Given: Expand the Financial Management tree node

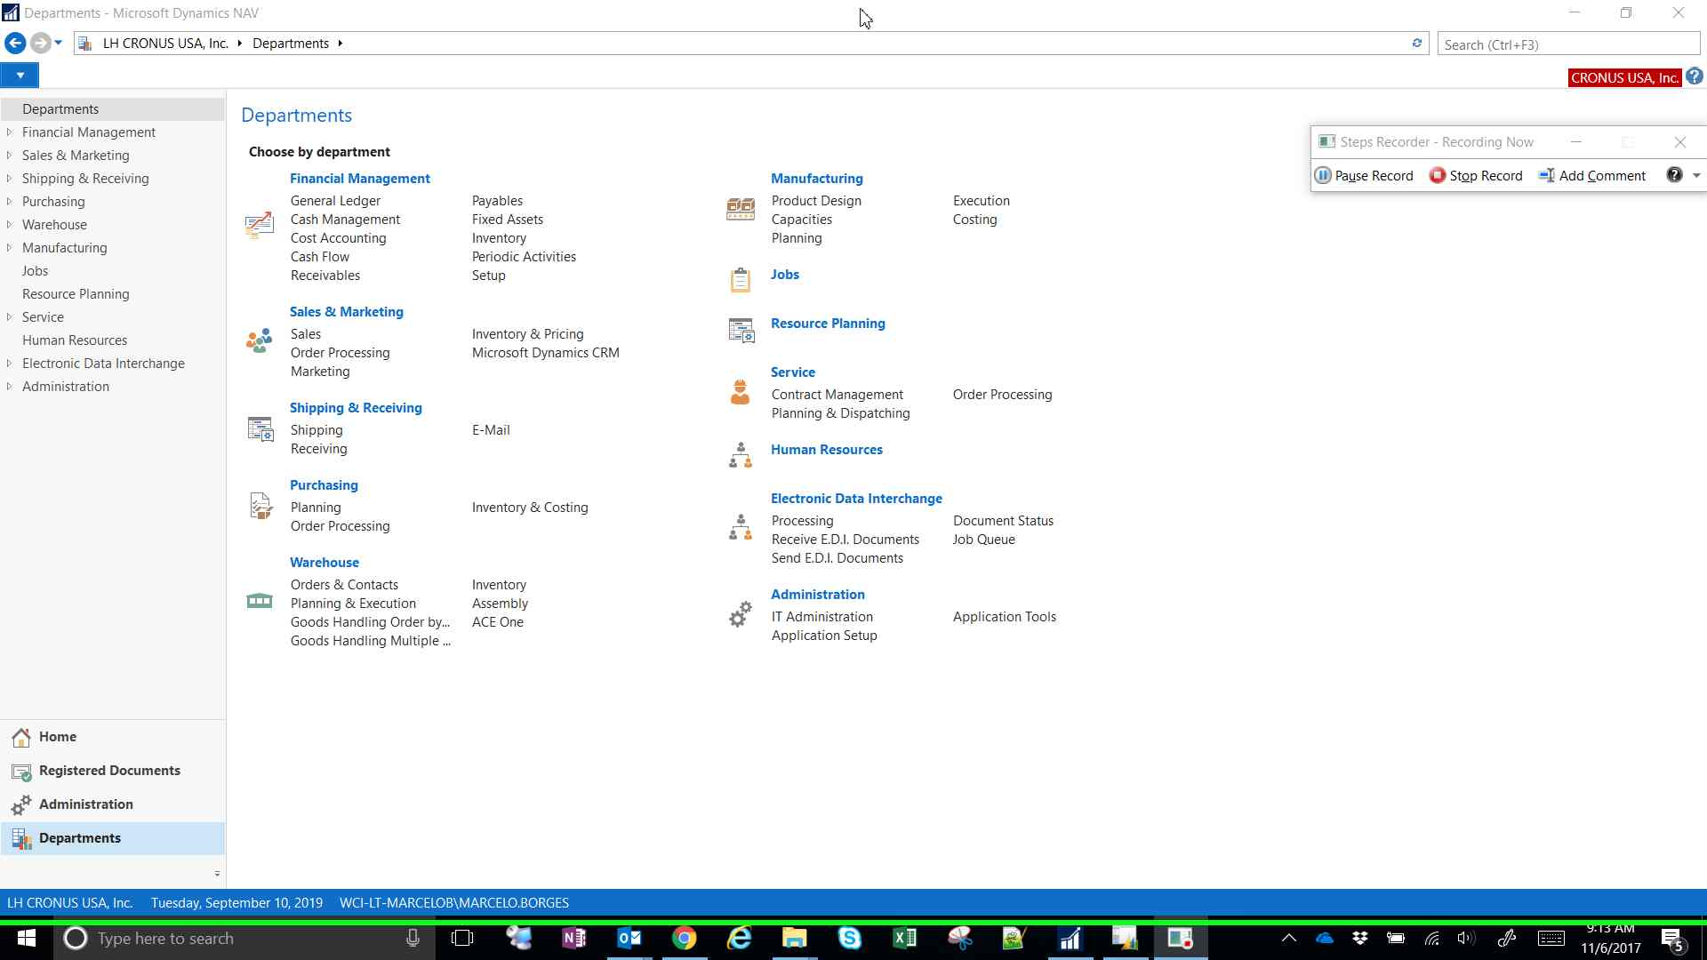Looking at the screenshot, I should 9,132.
